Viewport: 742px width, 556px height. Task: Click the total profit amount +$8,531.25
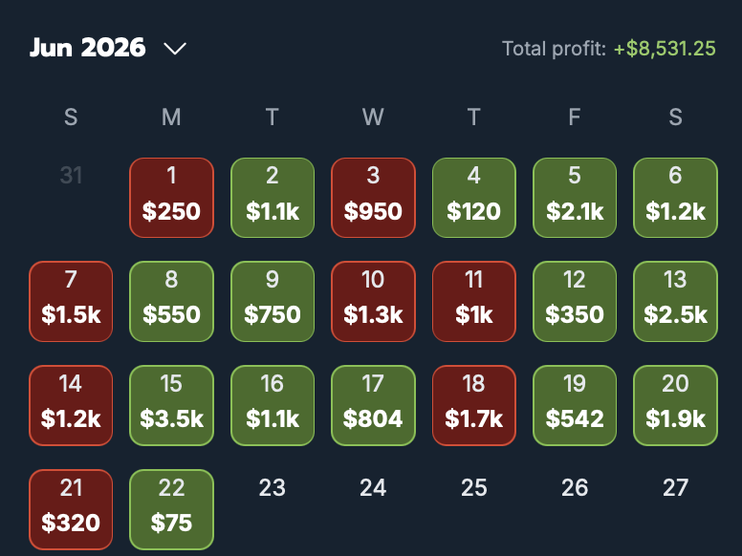coord(665,49)
